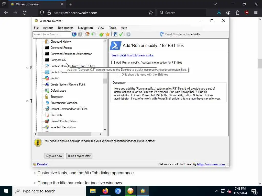Screen dimensions: 262x196
Task: Click the Clipboard History tree icon
Action: [47, 42]
